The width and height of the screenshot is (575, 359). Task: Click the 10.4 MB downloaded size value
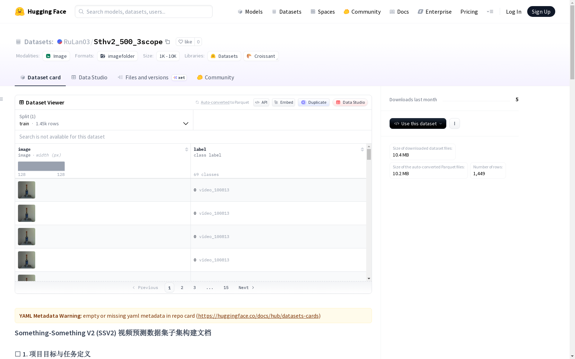pyautogui.click(x=401, y=155)
